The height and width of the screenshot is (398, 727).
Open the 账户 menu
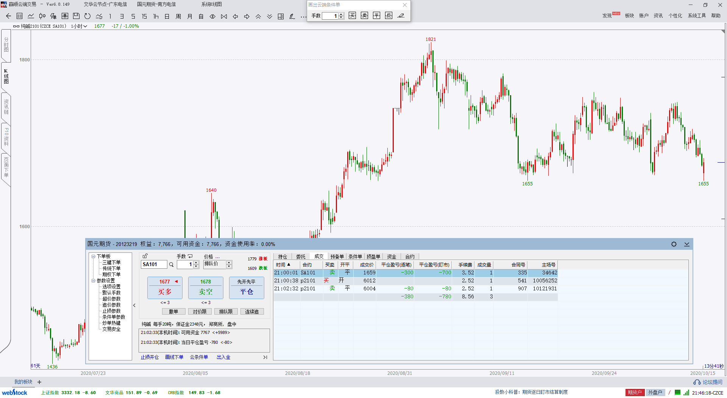[644, 16]
